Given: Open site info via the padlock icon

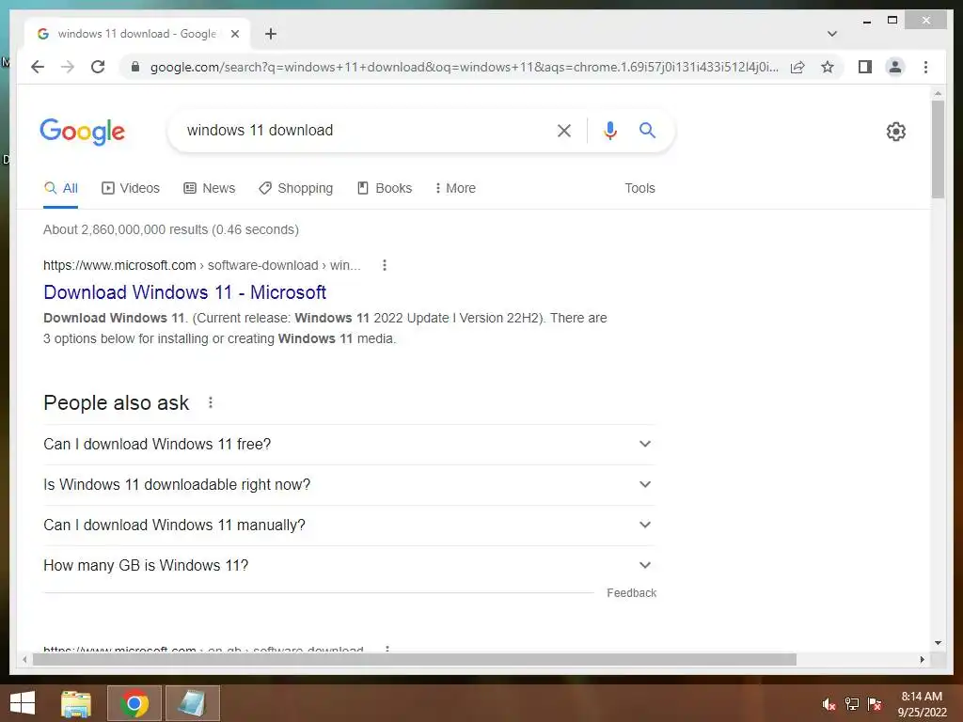Looking at the screenshot, I should (135, 67).
